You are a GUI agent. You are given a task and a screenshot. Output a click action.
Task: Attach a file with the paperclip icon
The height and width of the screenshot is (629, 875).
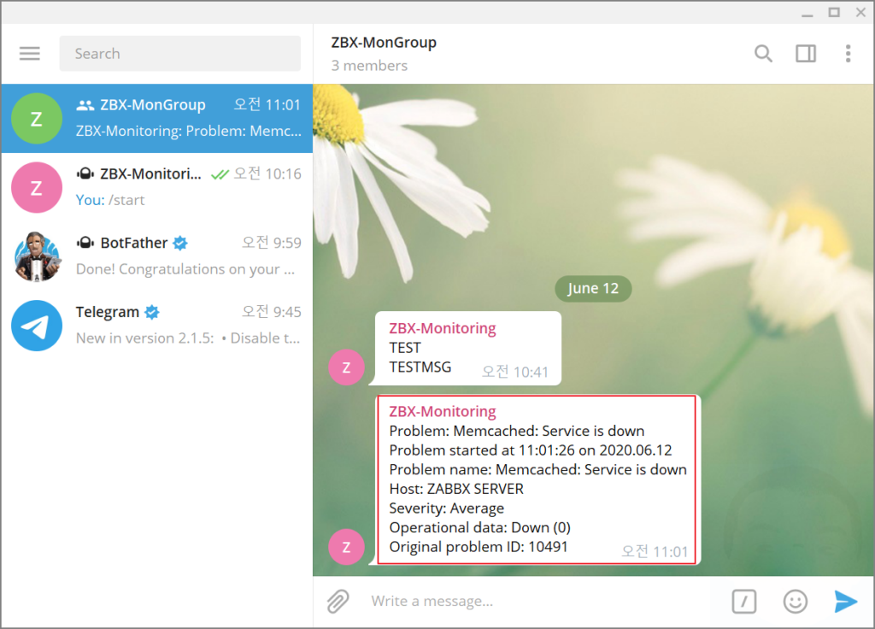point(338,601)
